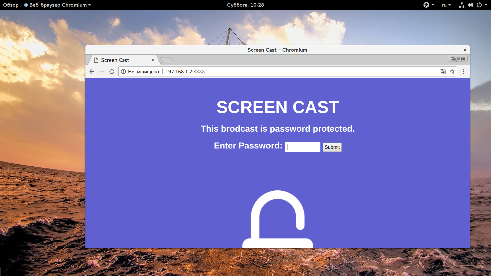Click the forward navigation arrow
The width and height of the screenshot is (491, 276).
(x=102, y=72)
